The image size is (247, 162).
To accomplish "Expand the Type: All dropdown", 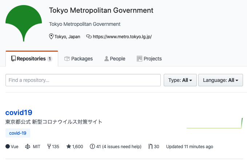I will tap(180, 80).
